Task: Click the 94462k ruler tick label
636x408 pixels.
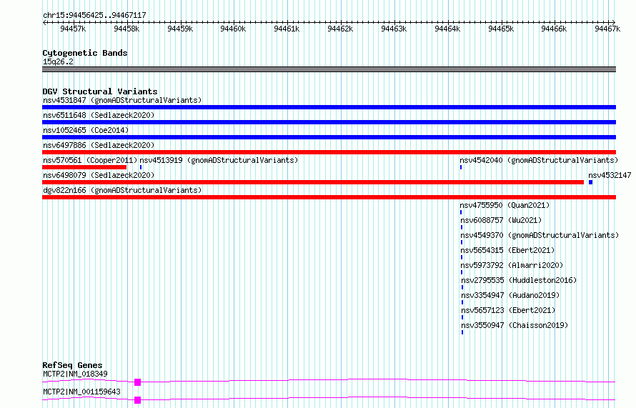Action: (x=340, y=29)
